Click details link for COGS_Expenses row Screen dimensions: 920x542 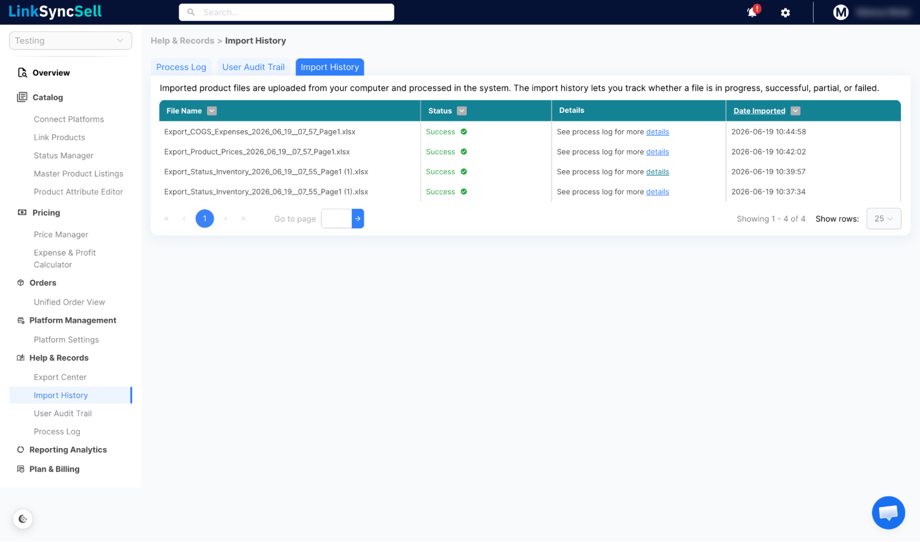[657, 132]
